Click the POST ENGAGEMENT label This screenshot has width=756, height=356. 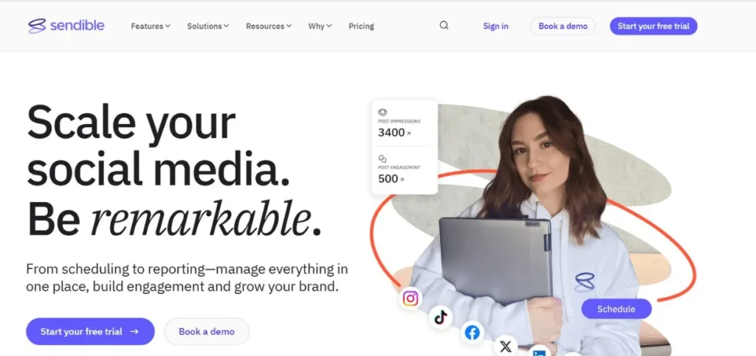(399, 167)
